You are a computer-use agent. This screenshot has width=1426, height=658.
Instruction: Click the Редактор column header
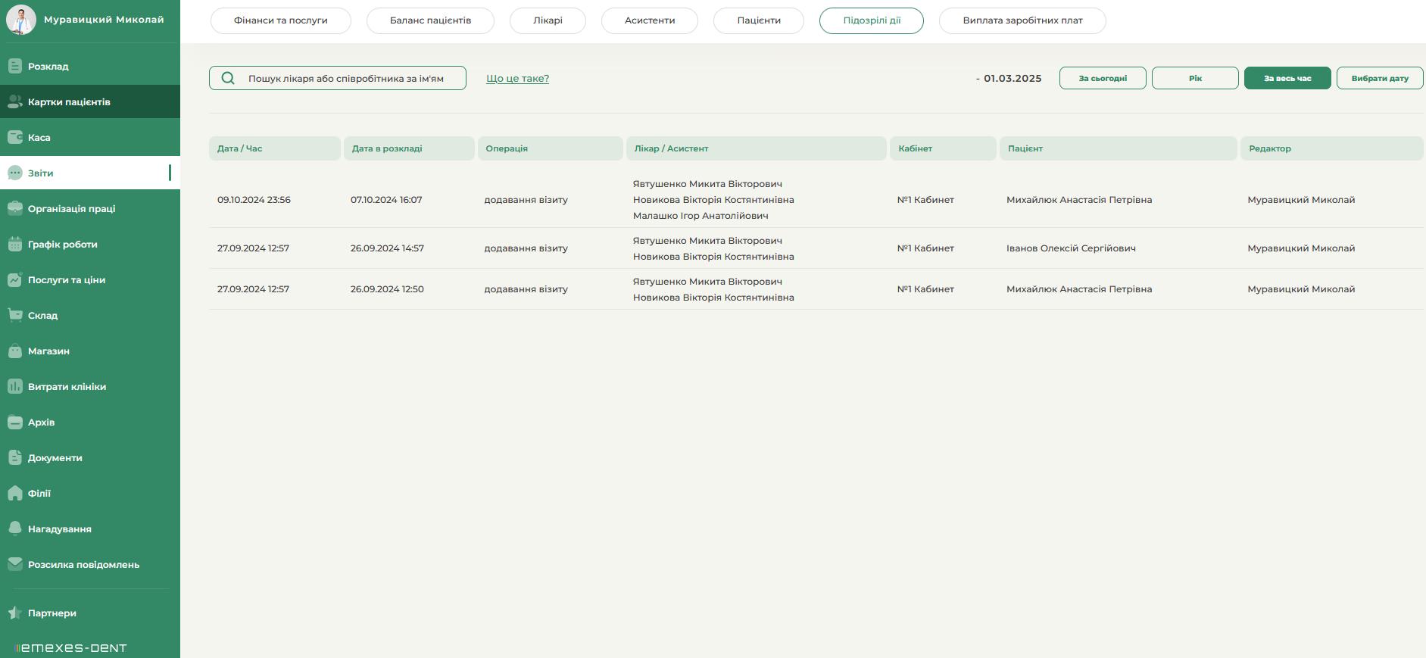[x=1331, y=148]
